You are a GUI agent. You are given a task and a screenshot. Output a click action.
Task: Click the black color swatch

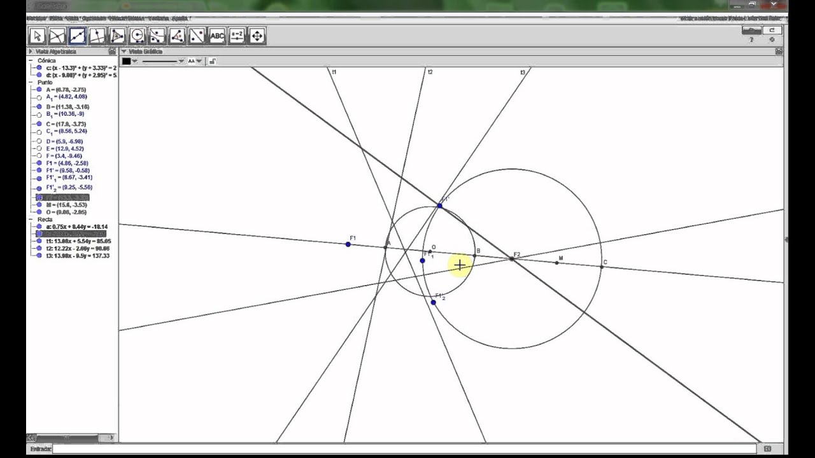coord(126,61)
